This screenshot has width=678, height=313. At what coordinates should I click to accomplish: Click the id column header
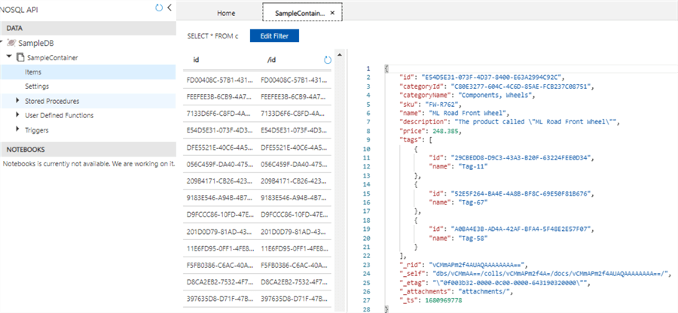click(196, 59)
